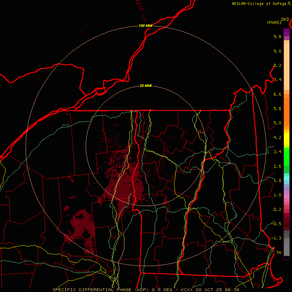Click the 1.0 legend value
Viewport: 292px width, 292px height.
(x=277, y=195)
